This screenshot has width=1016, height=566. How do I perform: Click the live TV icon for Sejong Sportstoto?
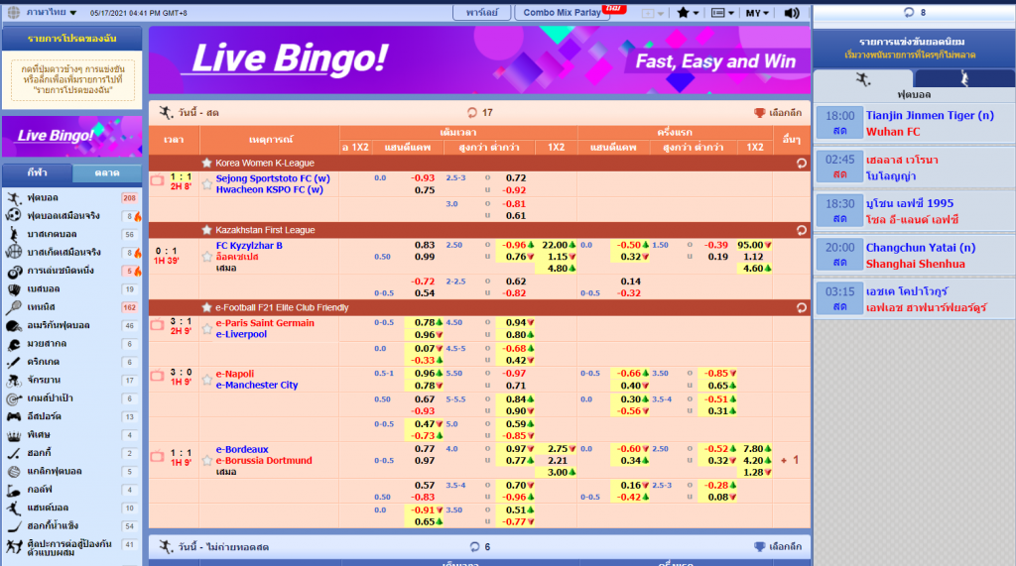157,180
